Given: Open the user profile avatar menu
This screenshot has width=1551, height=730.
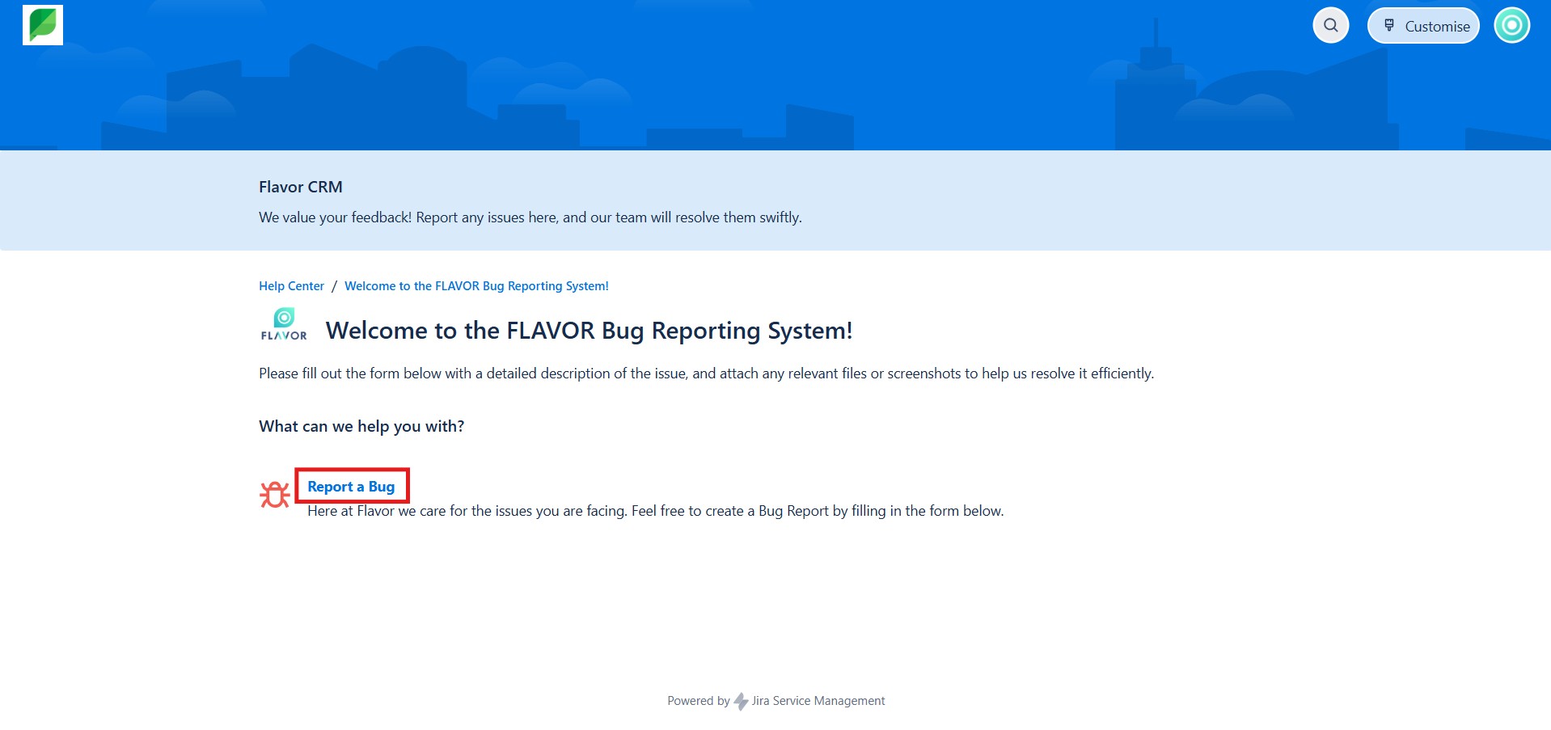Looking at the screenshot, I should tap(1511, 26).
